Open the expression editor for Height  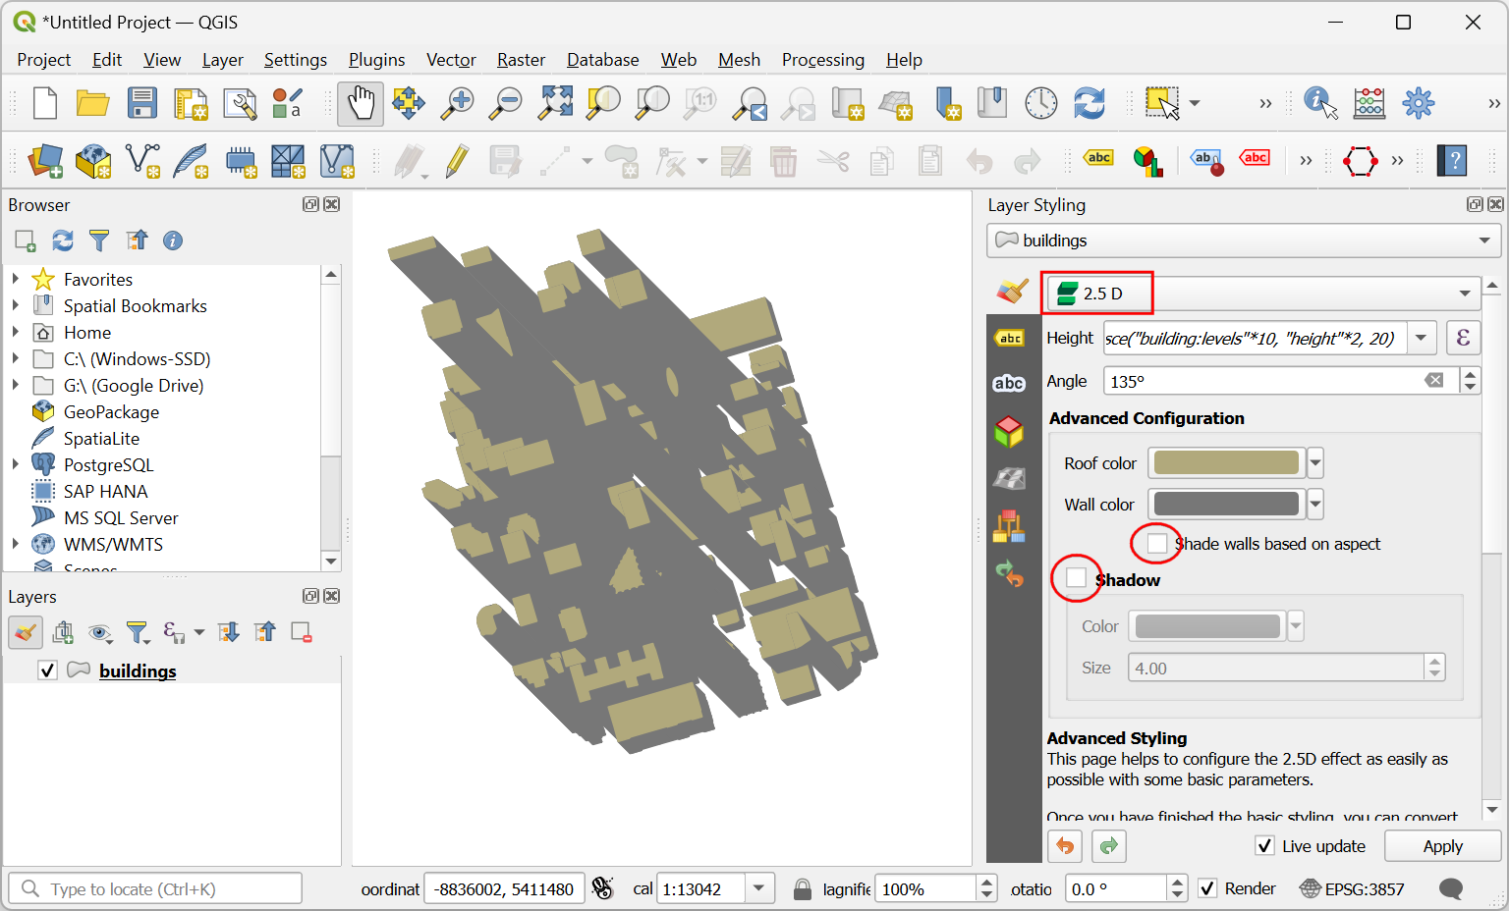(1463, 338)
